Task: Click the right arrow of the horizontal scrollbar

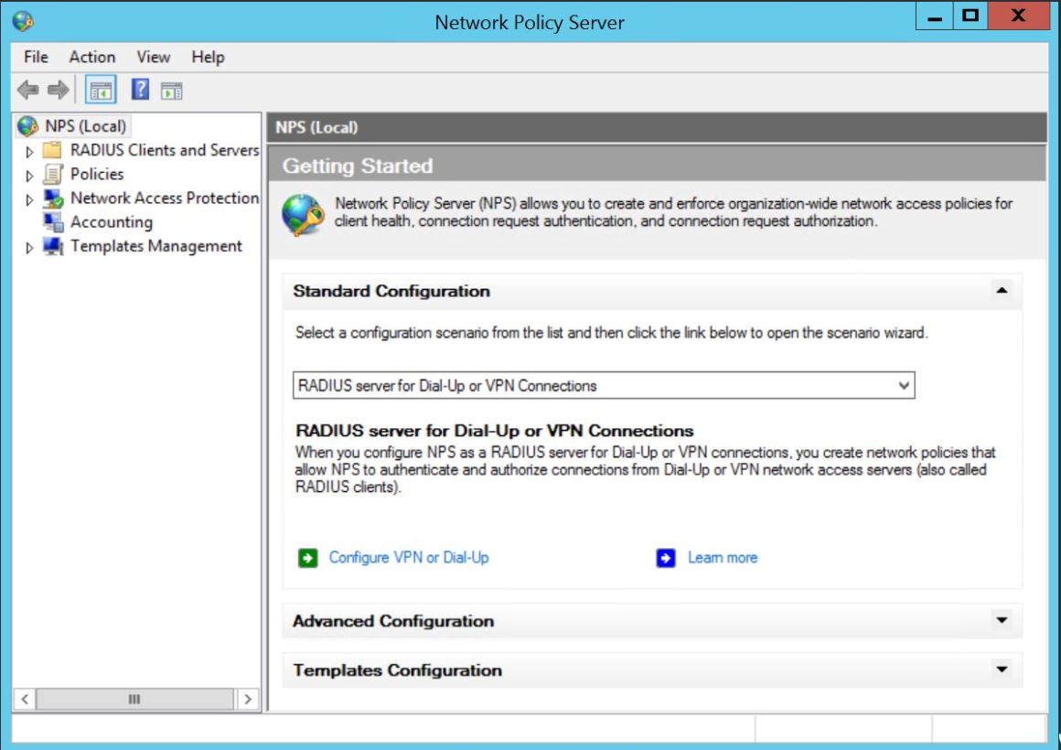Action: point(247,698)
